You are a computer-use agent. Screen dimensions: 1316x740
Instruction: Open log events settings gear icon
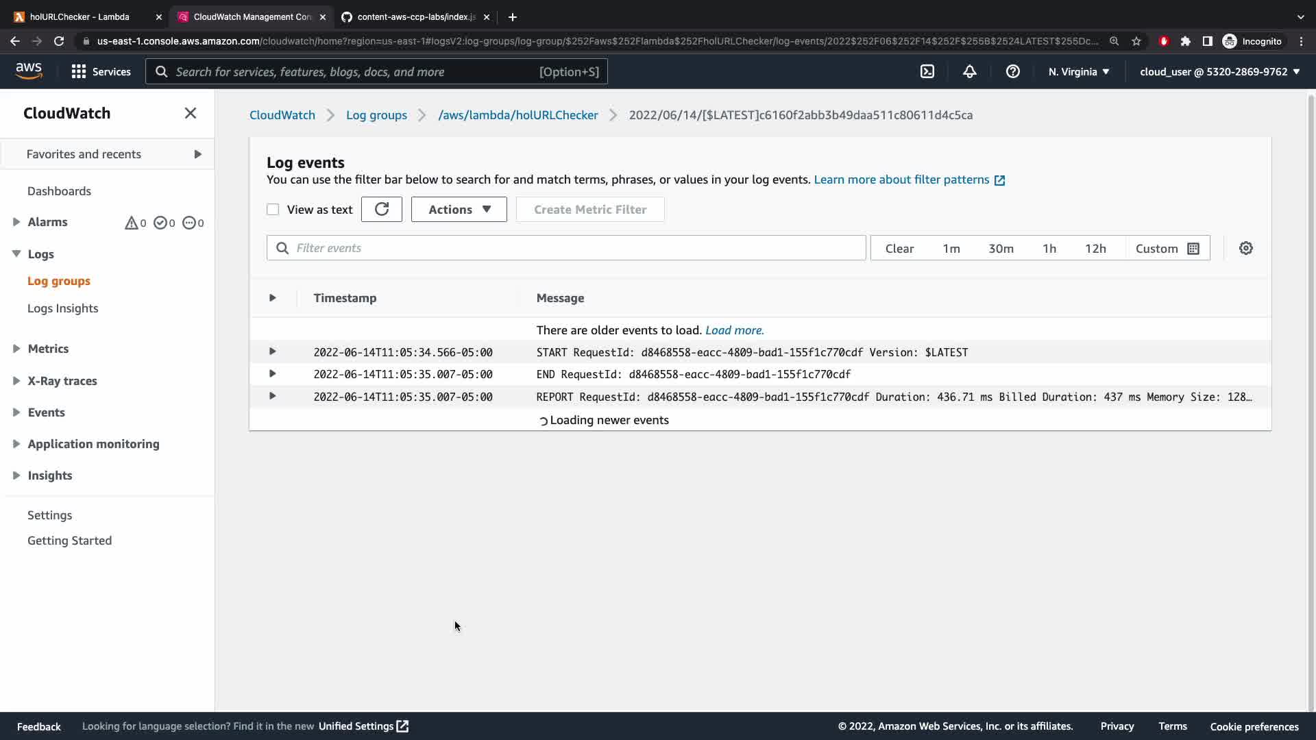point(1245,248)
